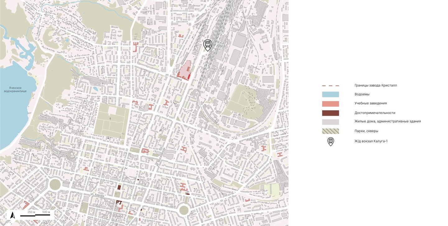Viewport: 448px width, 226px height.
Task: Click the north arrow compass icon
Action: coord(13,215)
